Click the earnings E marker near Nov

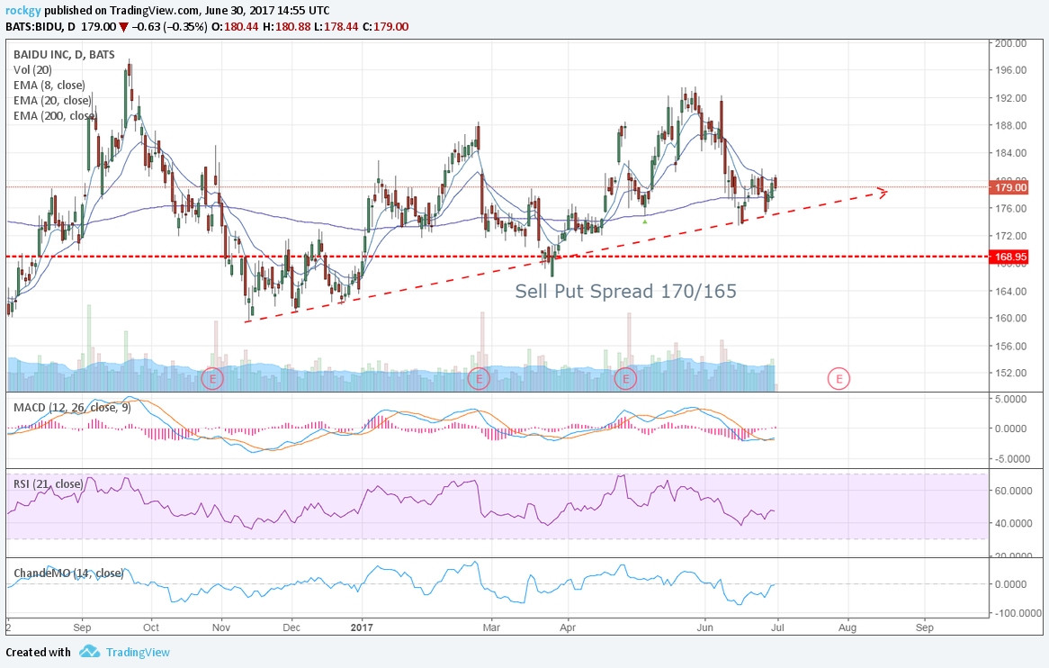[212, 379]
